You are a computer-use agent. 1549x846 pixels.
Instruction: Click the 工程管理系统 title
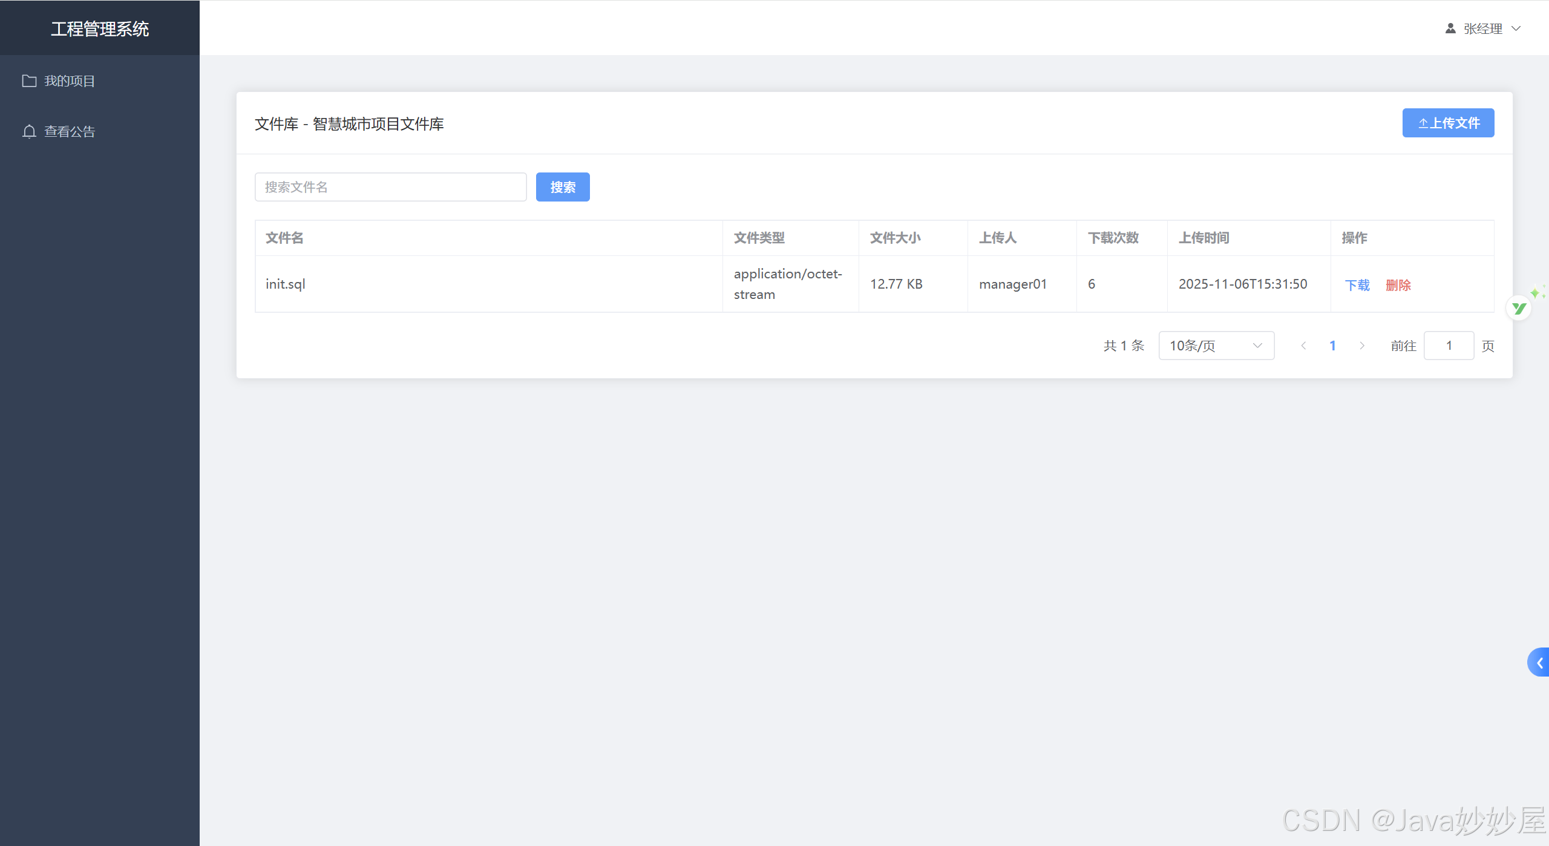(100, 28)
